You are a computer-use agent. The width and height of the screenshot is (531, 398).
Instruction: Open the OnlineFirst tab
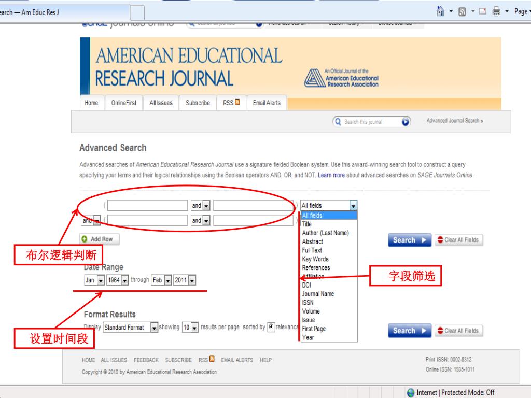pos(123,103)
